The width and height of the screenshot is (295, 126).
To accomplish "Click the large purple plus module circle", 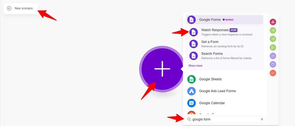I will pyautogui.click(x=162, y=69).
